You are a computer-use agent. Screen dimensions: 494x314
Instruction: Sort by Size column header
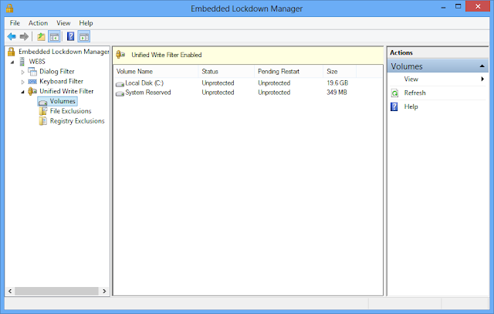point(340,72)
